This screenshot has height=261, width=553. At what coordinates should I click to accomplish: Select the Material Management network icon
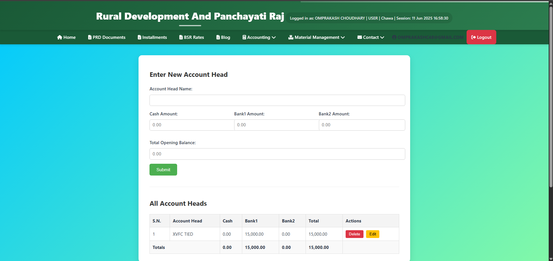point(291,37)
